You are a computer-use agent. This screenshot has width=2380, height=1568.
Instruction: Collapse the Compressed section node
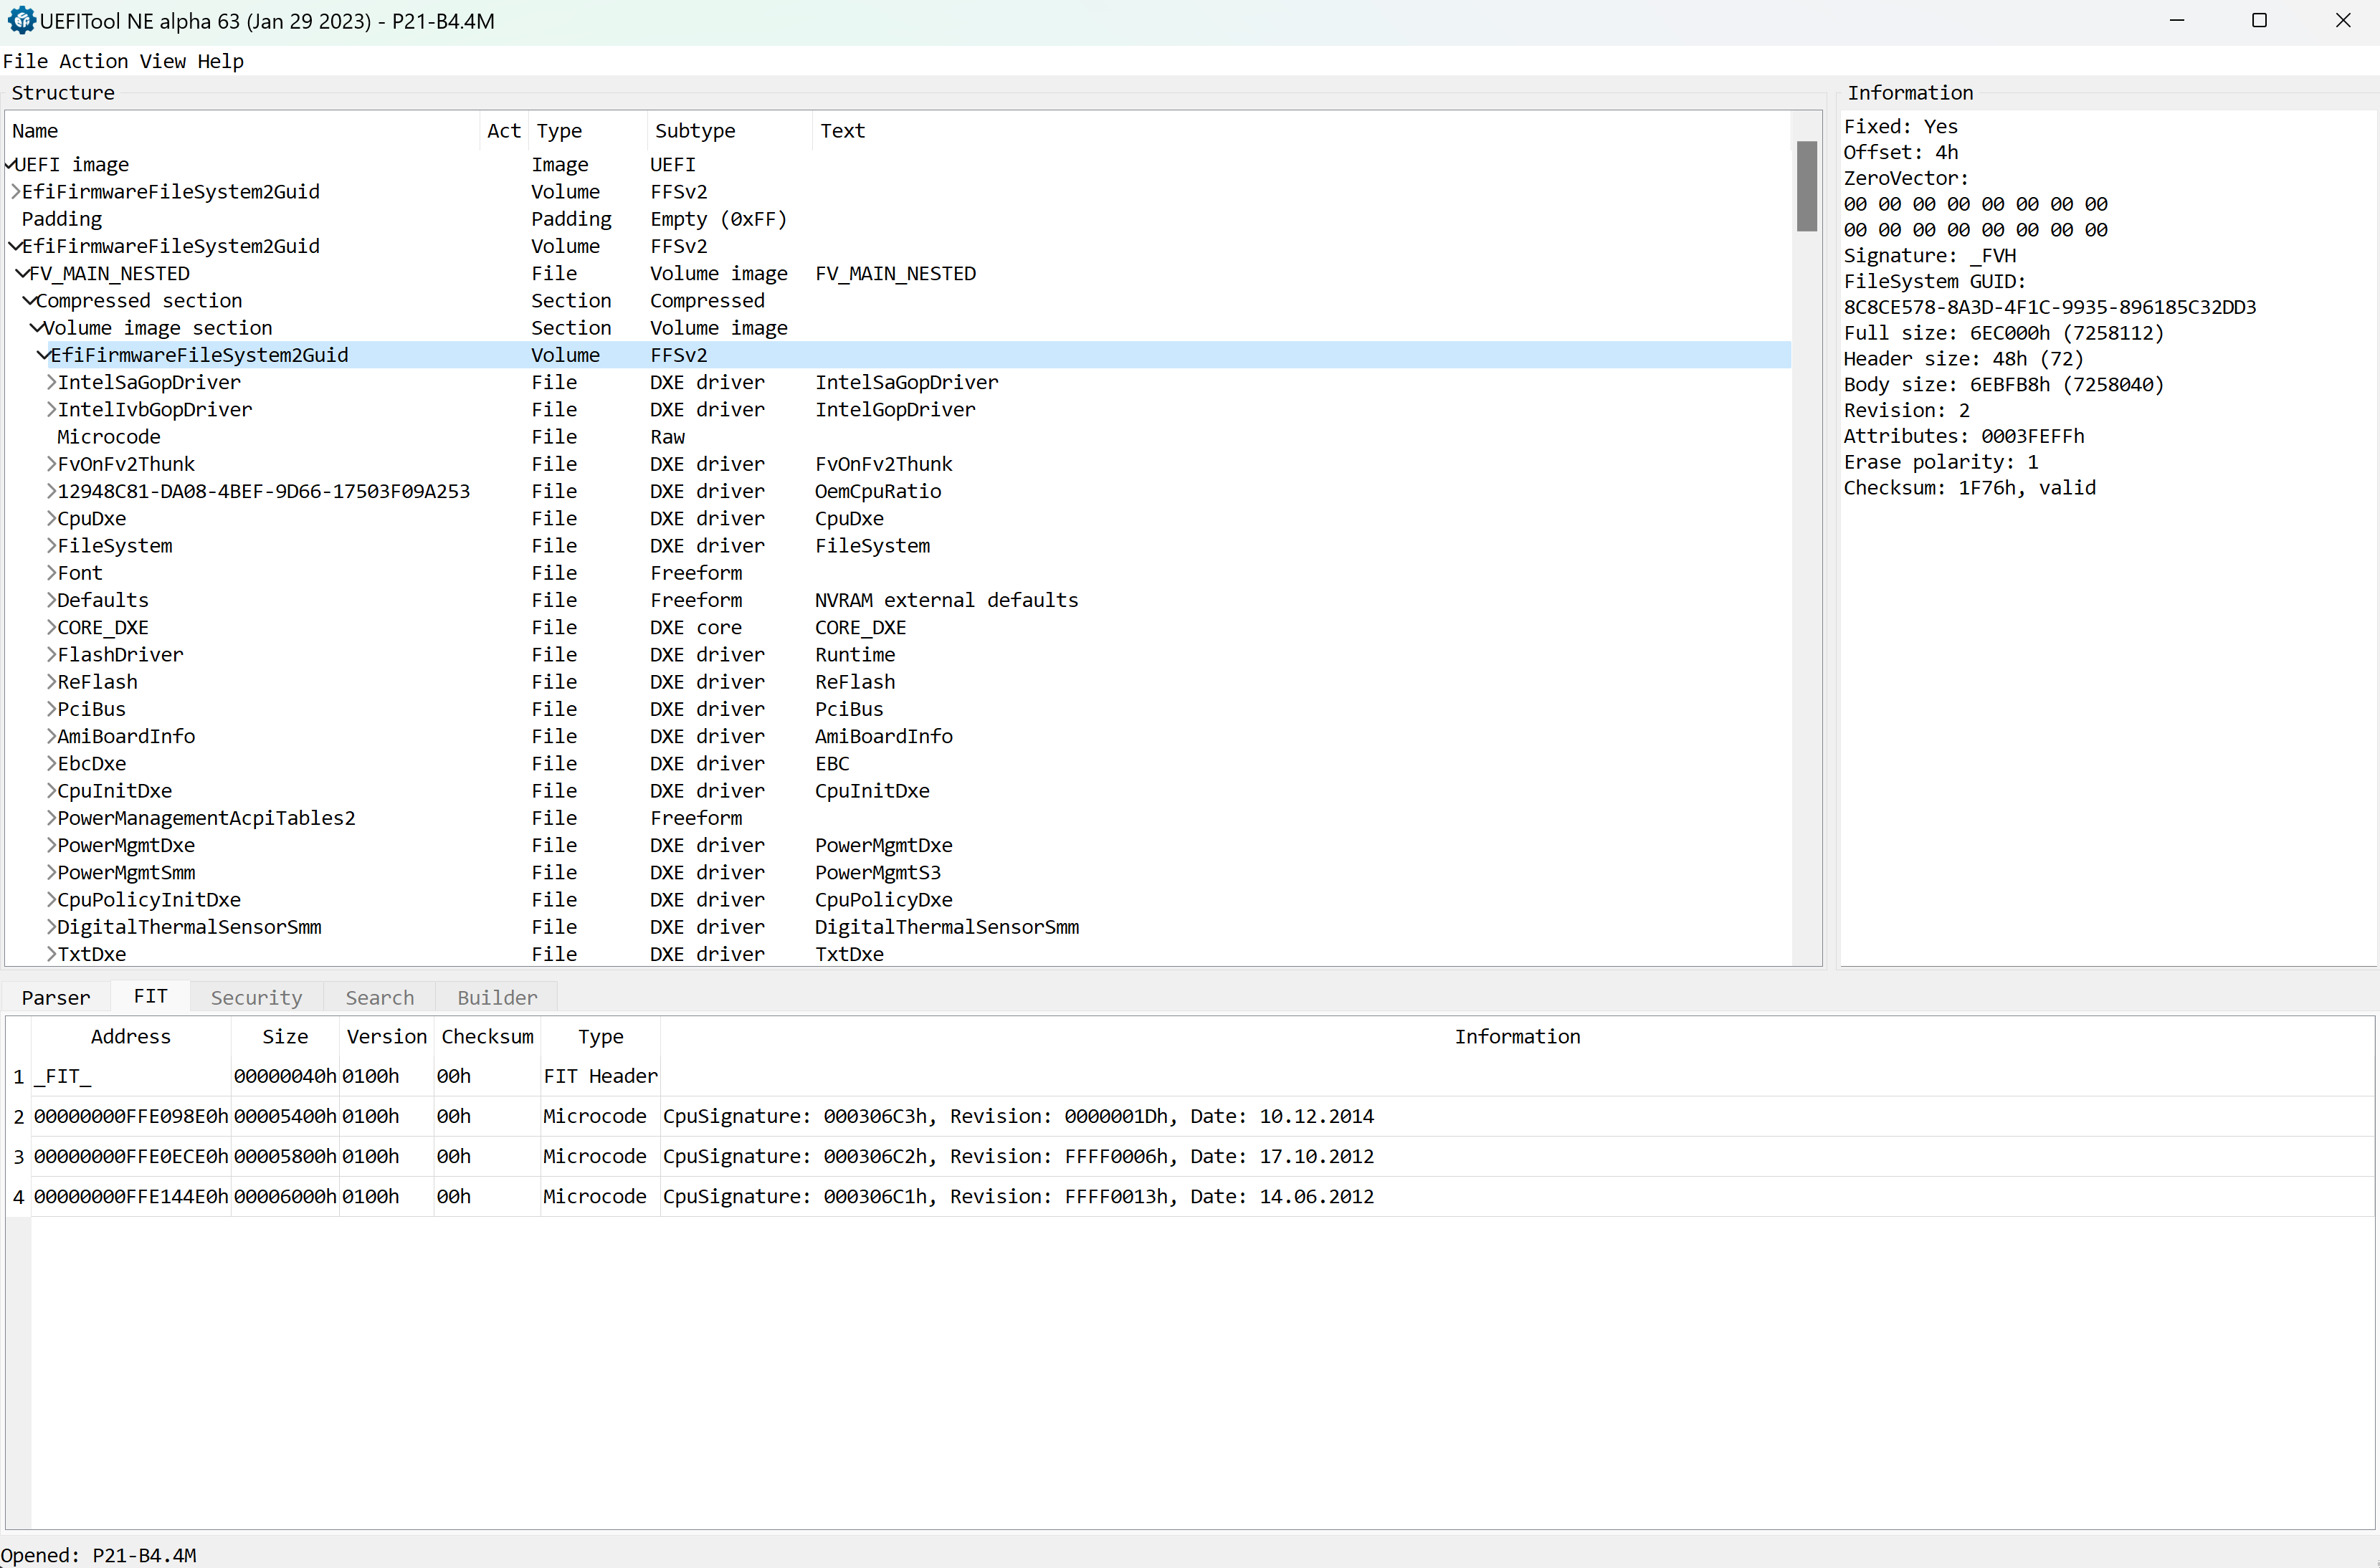click(29, 300)
